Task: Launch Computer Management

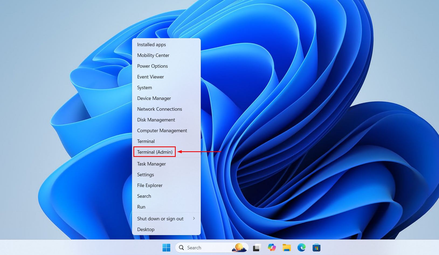Action: pos(166,131)
